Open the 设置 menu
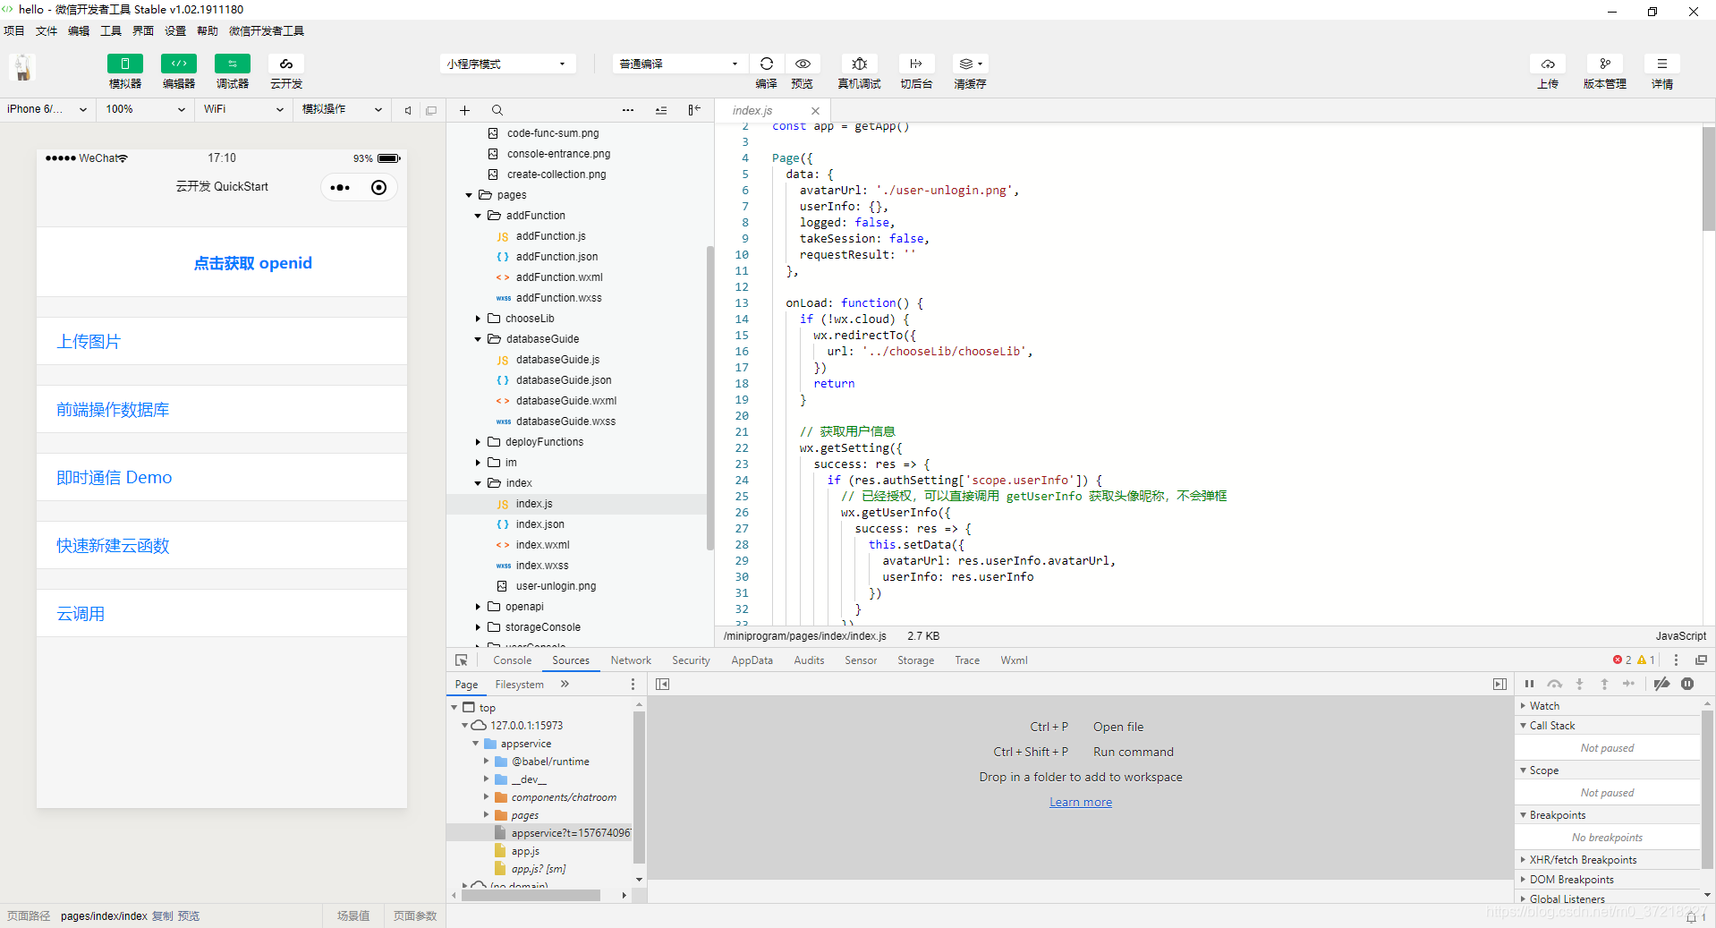This screenshot has width=1716, height=928. click(175, 30)
